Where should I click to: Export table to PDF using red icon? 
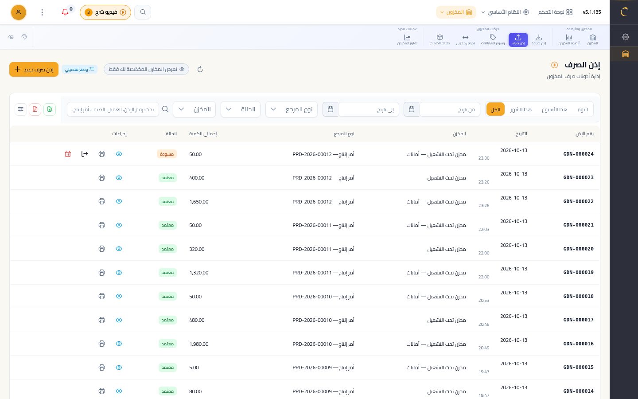pyautogui.click(x=35, y=109)
